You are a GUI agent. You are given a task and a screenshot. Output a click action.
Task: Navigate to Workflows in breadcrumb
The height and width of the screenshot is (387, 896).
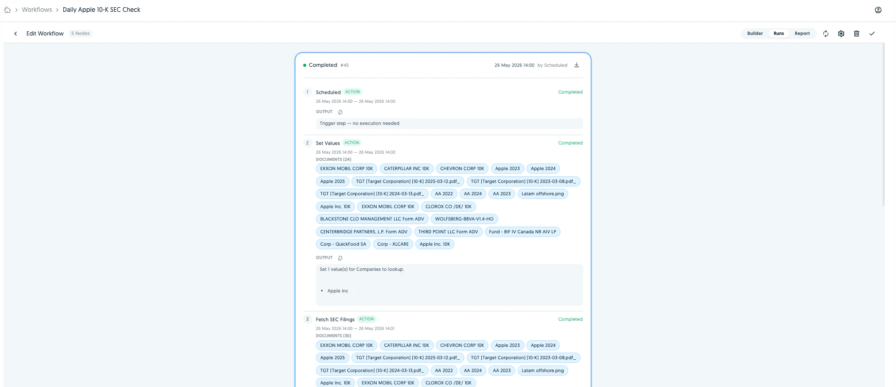pos(37,10)
